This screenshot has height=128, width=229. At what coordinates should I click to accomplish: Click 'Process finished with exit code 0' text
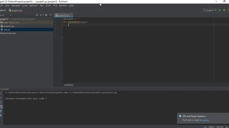pyautogui.click(x=26, y=98)
